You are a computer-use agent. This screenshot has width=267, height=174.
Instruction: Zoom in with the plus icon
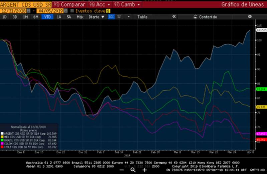[145, 170]
